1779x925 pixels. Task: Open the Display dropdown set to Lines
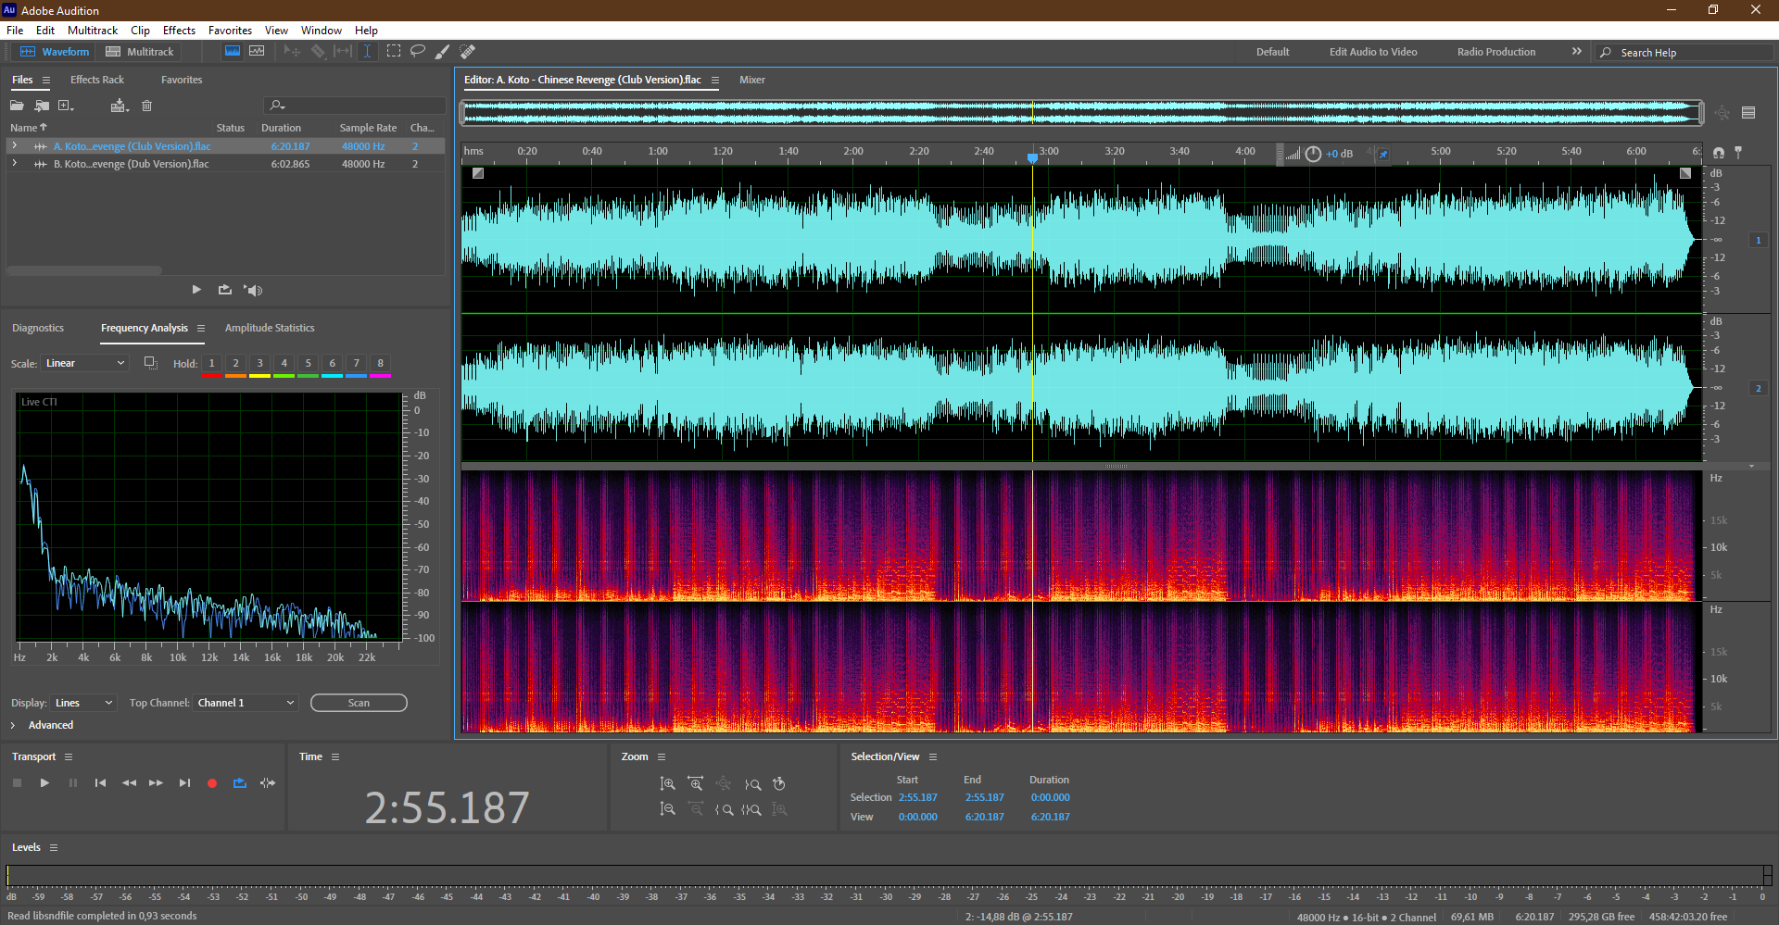click(83, 703)
